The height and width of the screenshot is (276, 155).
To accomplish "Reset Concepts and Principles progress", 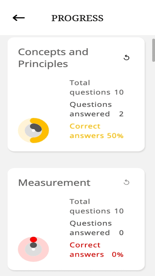I will (x=126, y=58).
